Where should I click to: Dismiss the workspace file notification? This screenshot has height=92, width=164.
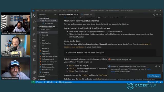tap(159, 66)
